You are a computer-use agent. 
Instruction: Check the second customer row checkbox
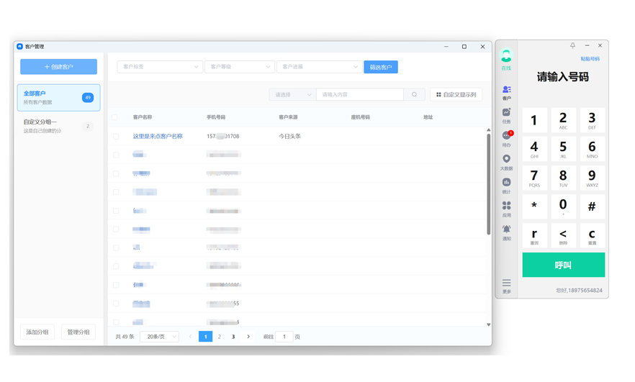[116, 155]
